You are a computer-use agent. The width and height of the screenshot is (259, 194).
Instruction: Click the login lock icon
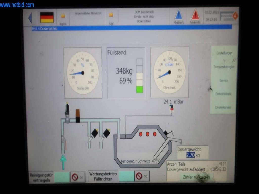click(x=111, y=15)
